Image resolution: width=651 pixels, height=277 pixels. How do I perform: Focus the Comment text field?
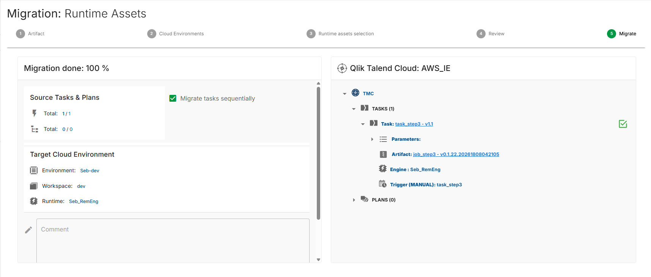click(173, 241)
